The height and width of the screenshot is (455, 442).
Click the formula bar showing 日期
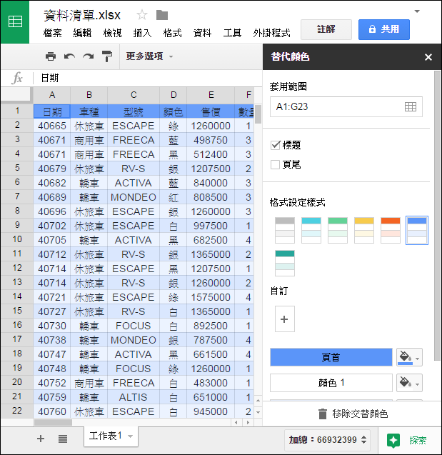coord(147,78)
